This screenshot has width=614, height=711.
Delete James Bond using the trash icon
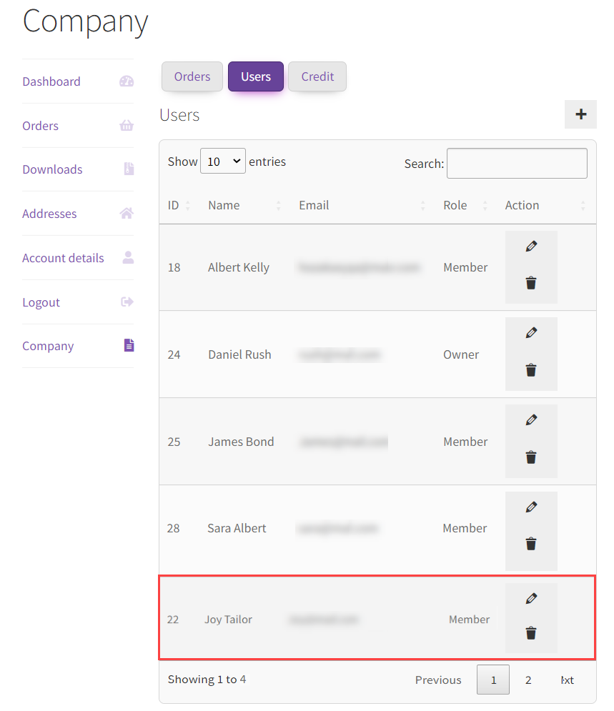click(531, 457)
